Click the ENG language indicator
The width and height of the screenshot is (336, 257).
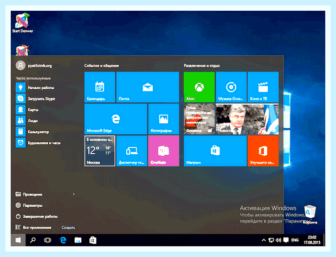295,240
